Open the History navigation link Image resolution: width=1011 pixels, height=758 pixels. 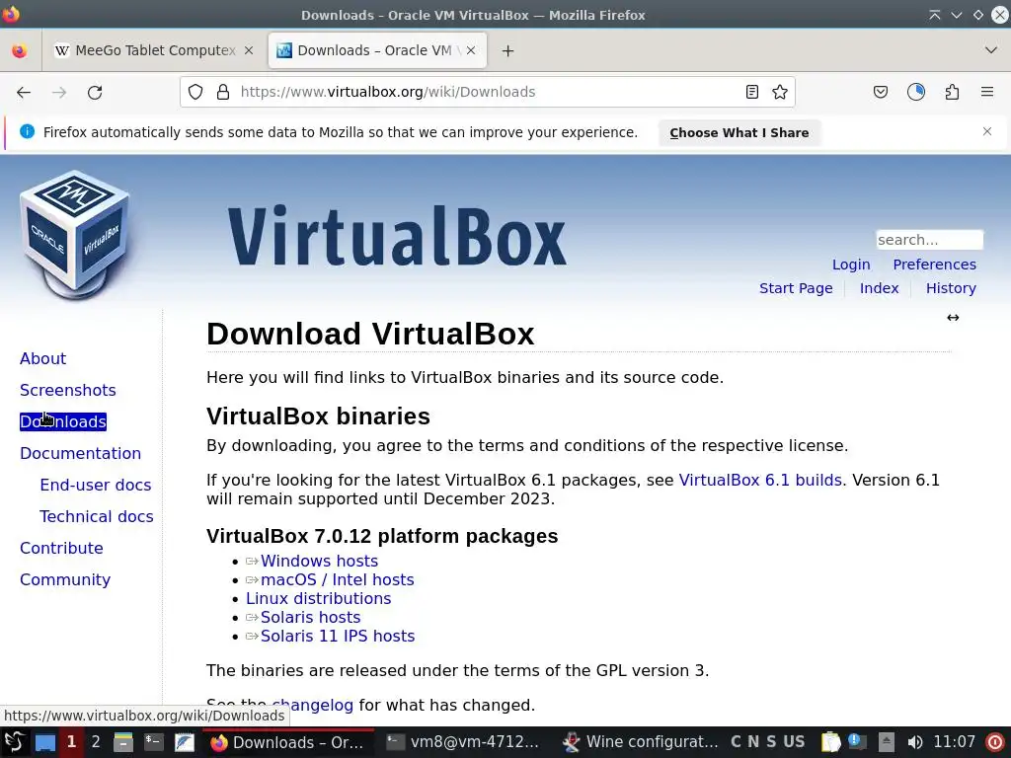[951, 288]
